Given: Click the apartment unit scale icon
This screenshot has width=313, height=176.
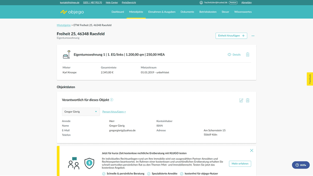Looking at the screenshot, I should click(x=67, y=55).
